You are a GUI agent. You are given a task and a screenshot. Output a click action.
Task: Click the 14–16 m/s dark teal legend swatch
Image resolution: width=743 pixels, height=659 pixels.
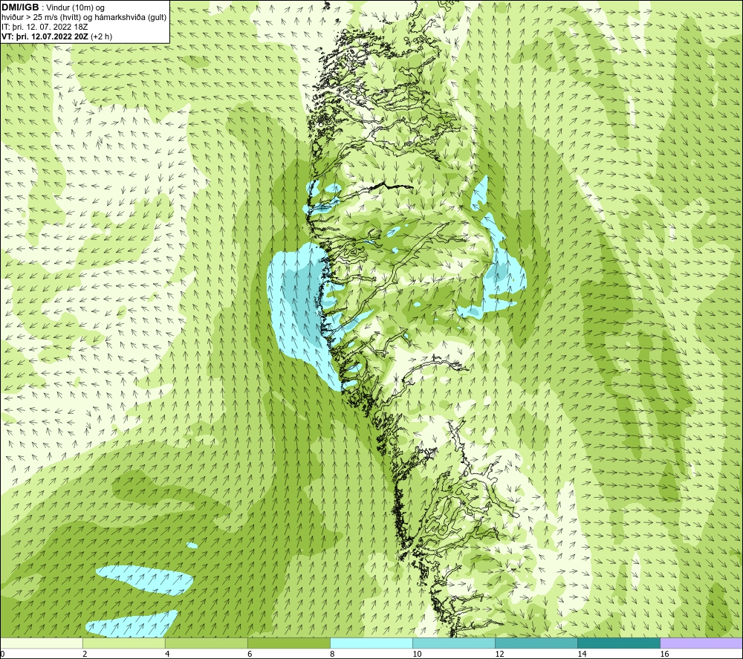pos(619,643)
